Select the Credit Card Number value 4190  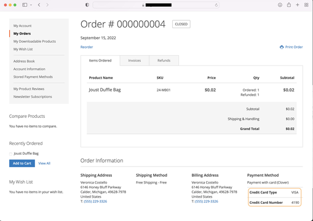(x=295, y=203)
